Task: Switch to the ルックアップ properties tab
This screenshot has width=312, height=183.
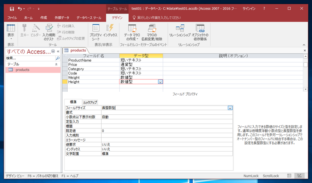Action: point(90,102)
